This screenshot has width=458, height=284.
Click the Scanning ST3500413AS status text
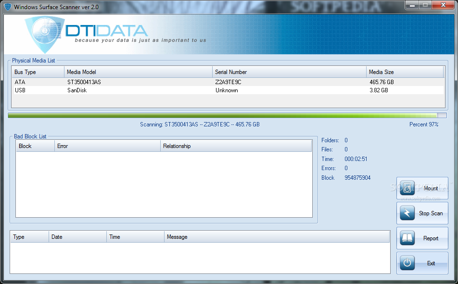coord(200,124)
